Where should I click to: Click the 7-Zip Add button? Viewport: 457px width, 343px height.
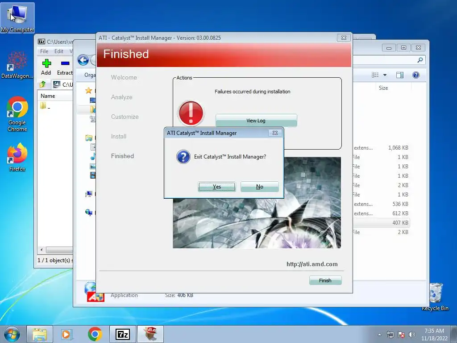(x=46, y=67)
